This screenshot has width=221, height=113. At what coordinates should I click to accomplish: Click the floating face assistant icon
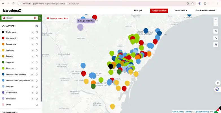click(217, 89)
